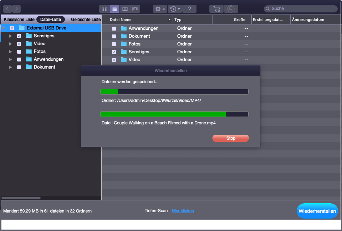Open the shopping cart purchase page

[x=216, y=9]
